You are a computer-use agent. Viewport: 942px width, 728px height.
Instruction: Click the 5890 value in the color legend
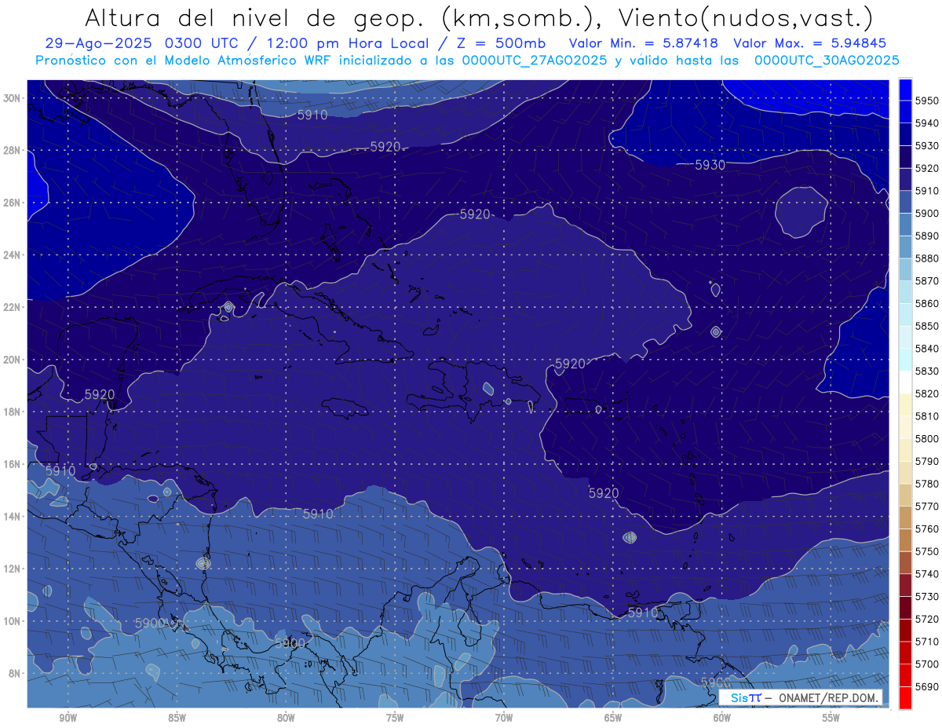tap(927, 236)
